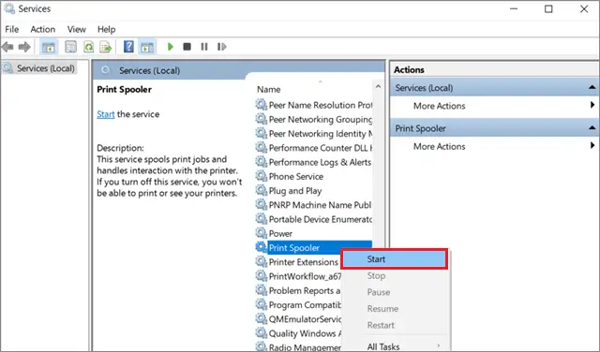
Task: Click gear icon beside QMEmulatorService
Action: (x=262, y=318)
